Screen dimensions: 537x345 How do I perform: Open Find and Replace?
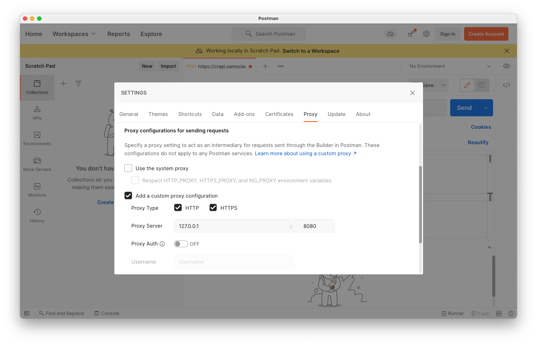(61, 313)
